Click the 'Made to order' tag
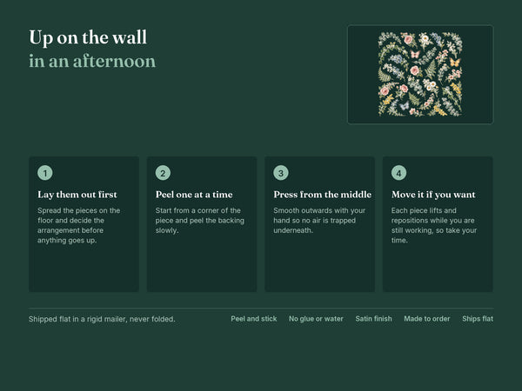Viewport: 522px width, 391px height. pos(427,319)
